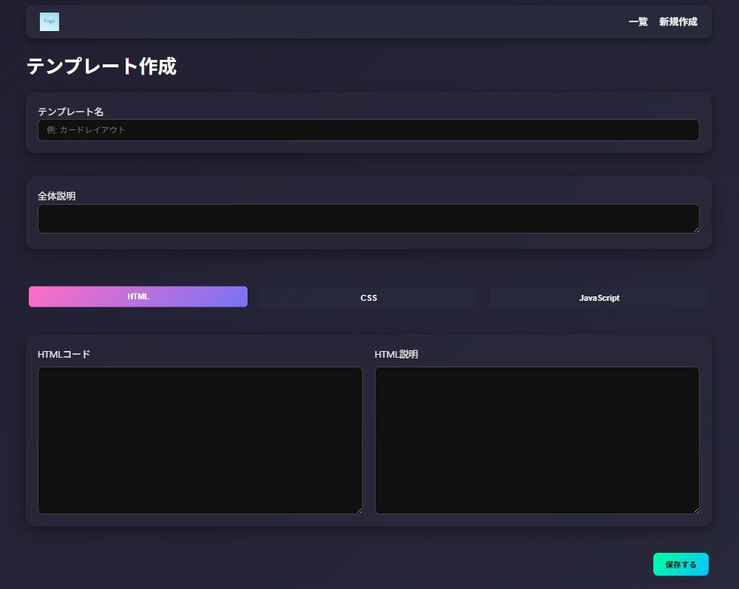
Task: Click the HTML説明 label text
Action: click(396, 354)
